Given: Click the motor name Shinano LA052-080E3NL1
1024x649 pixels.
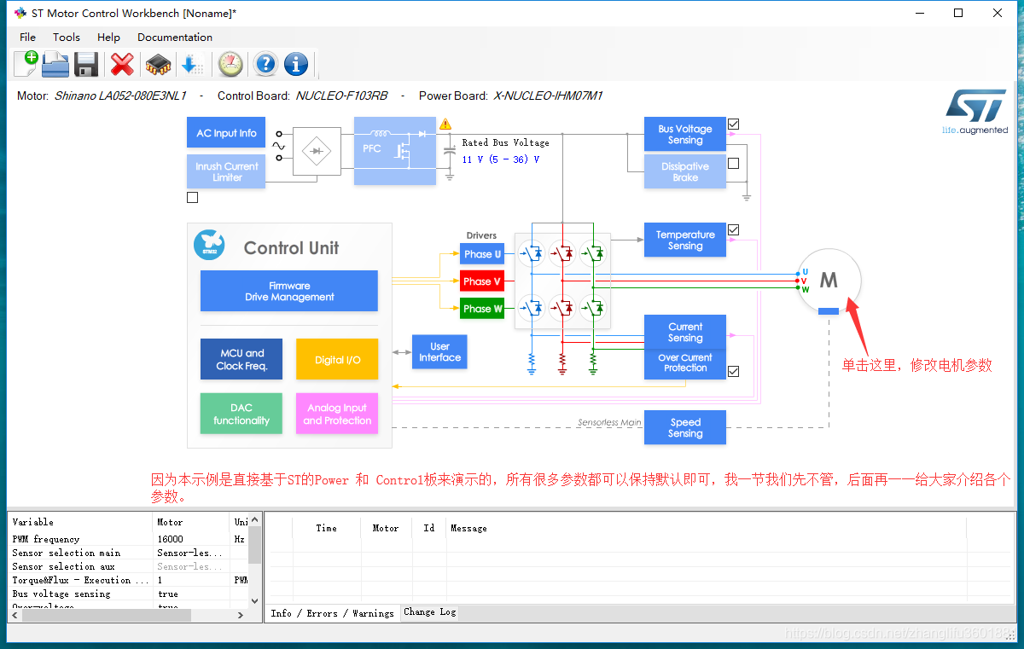Looking at the screenshot, I should (x=120, y=96).
